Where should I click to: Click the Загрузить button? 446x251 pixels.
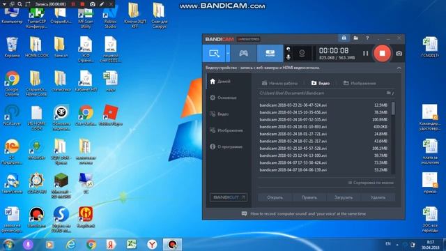(x=344, y=197)
